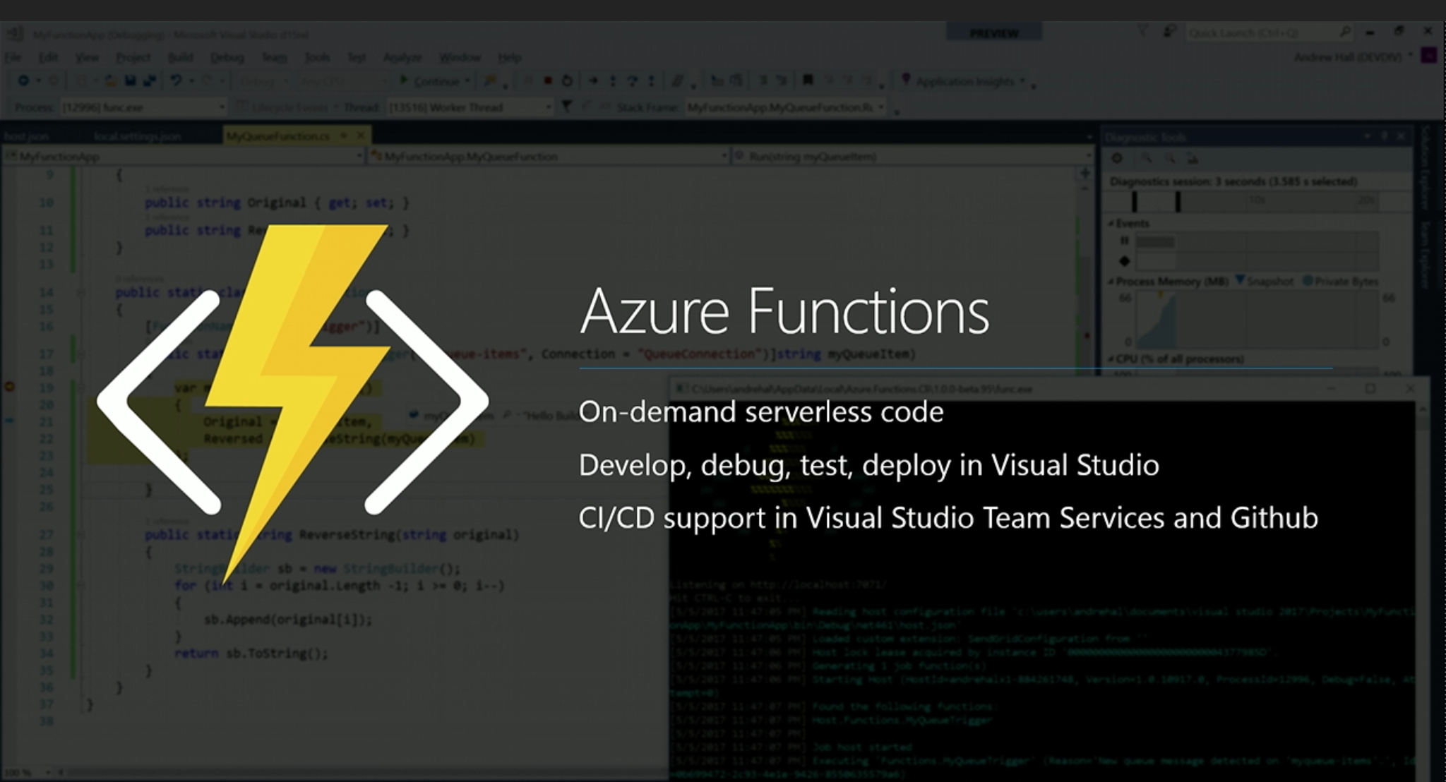Close the MyQueueFunction.cs tab
Image resolution: width=1446 pixels, height=782 pixels.
click(361, 135)
